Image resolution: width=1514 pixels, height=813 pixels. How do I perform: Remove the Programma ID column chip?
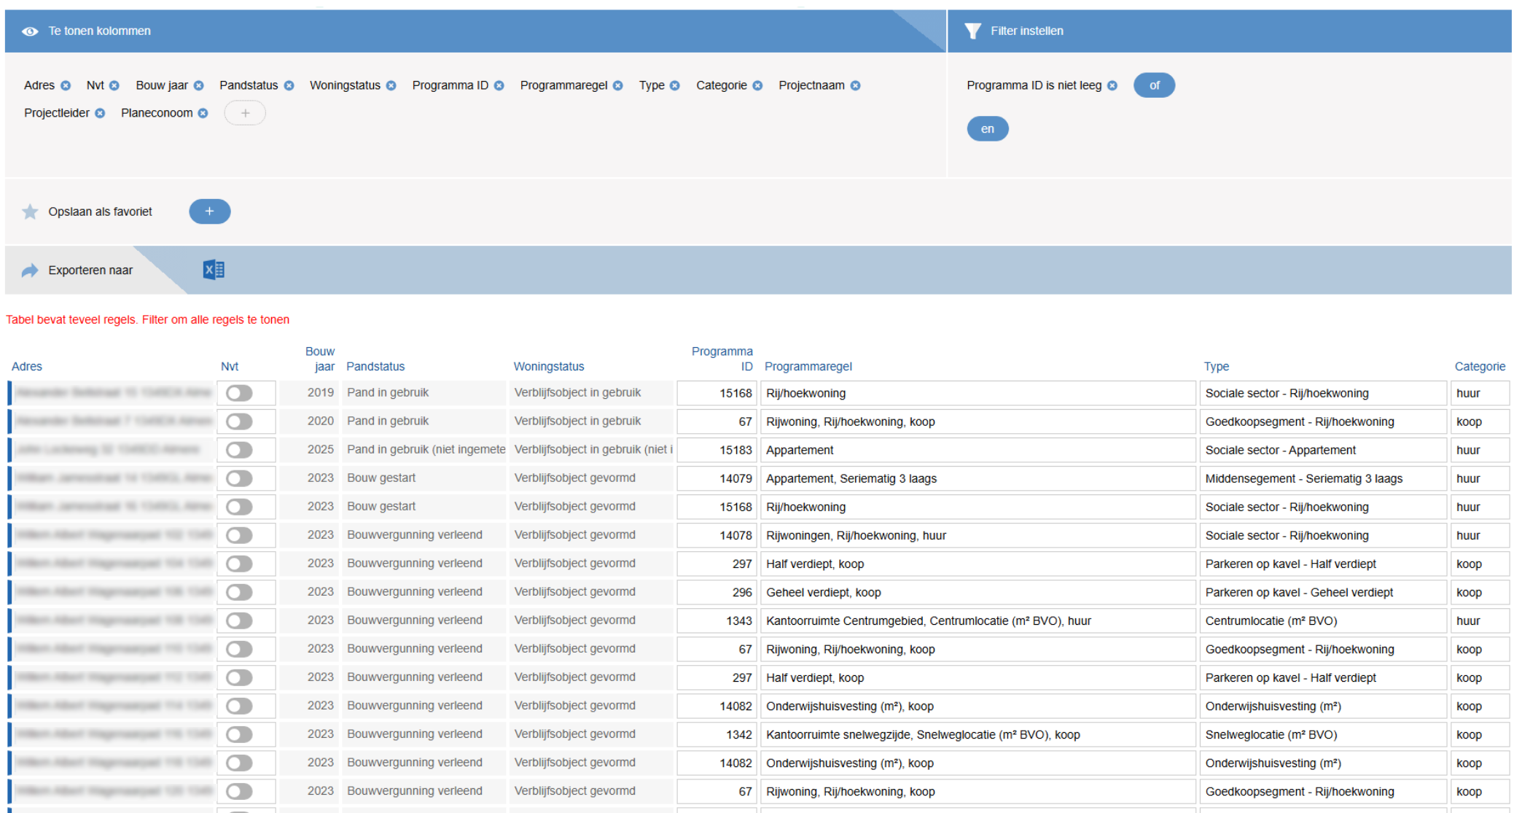click(499, 85)
